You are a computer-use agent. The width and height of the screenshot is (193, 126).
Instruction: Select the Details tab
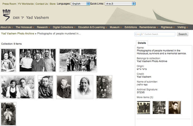coord(142,43)
